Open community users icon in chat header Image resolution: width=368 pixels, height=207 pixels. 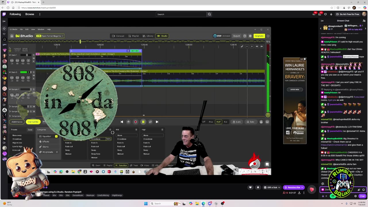pyautogui.click(x=364, y=21)
